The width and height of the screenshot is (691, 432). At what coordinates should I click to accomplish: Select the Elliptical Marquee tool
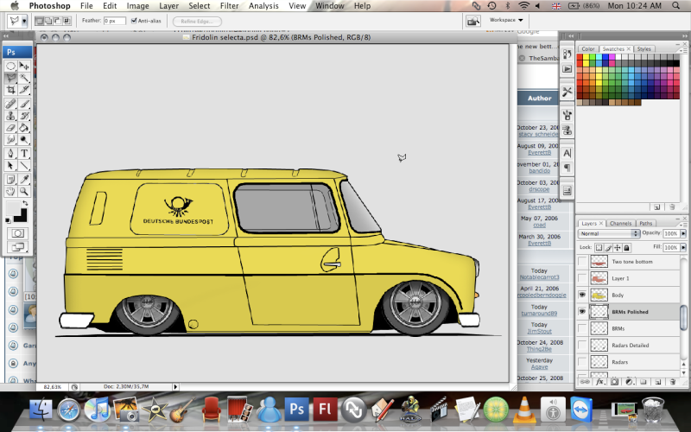[x=10, y=67]
